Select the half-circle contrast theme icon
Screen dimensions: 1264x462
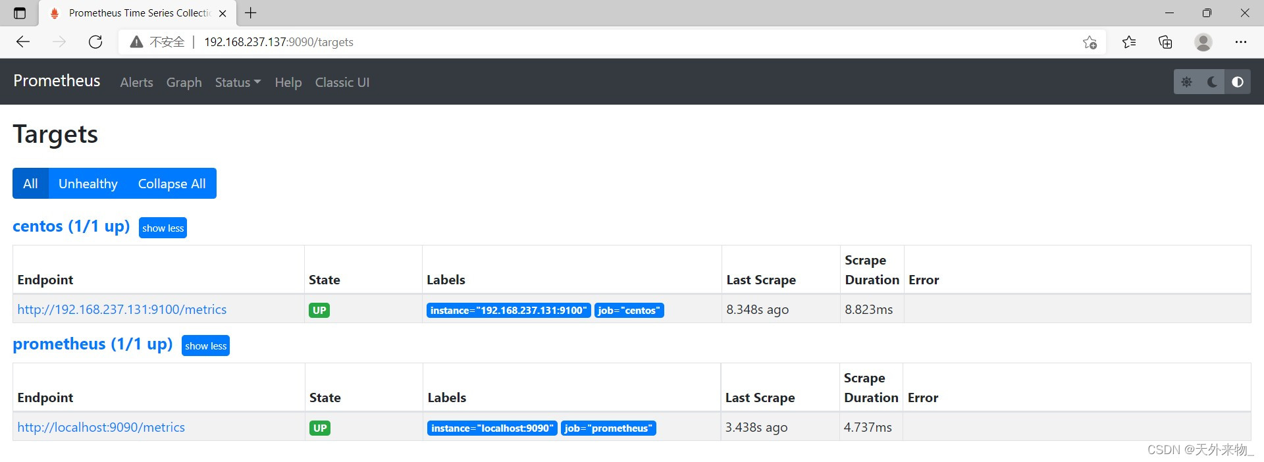1238,82
